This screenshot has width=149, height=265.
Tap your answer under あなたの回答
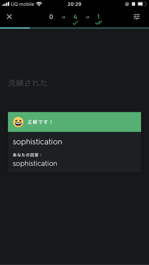click(x=35, y=164)
